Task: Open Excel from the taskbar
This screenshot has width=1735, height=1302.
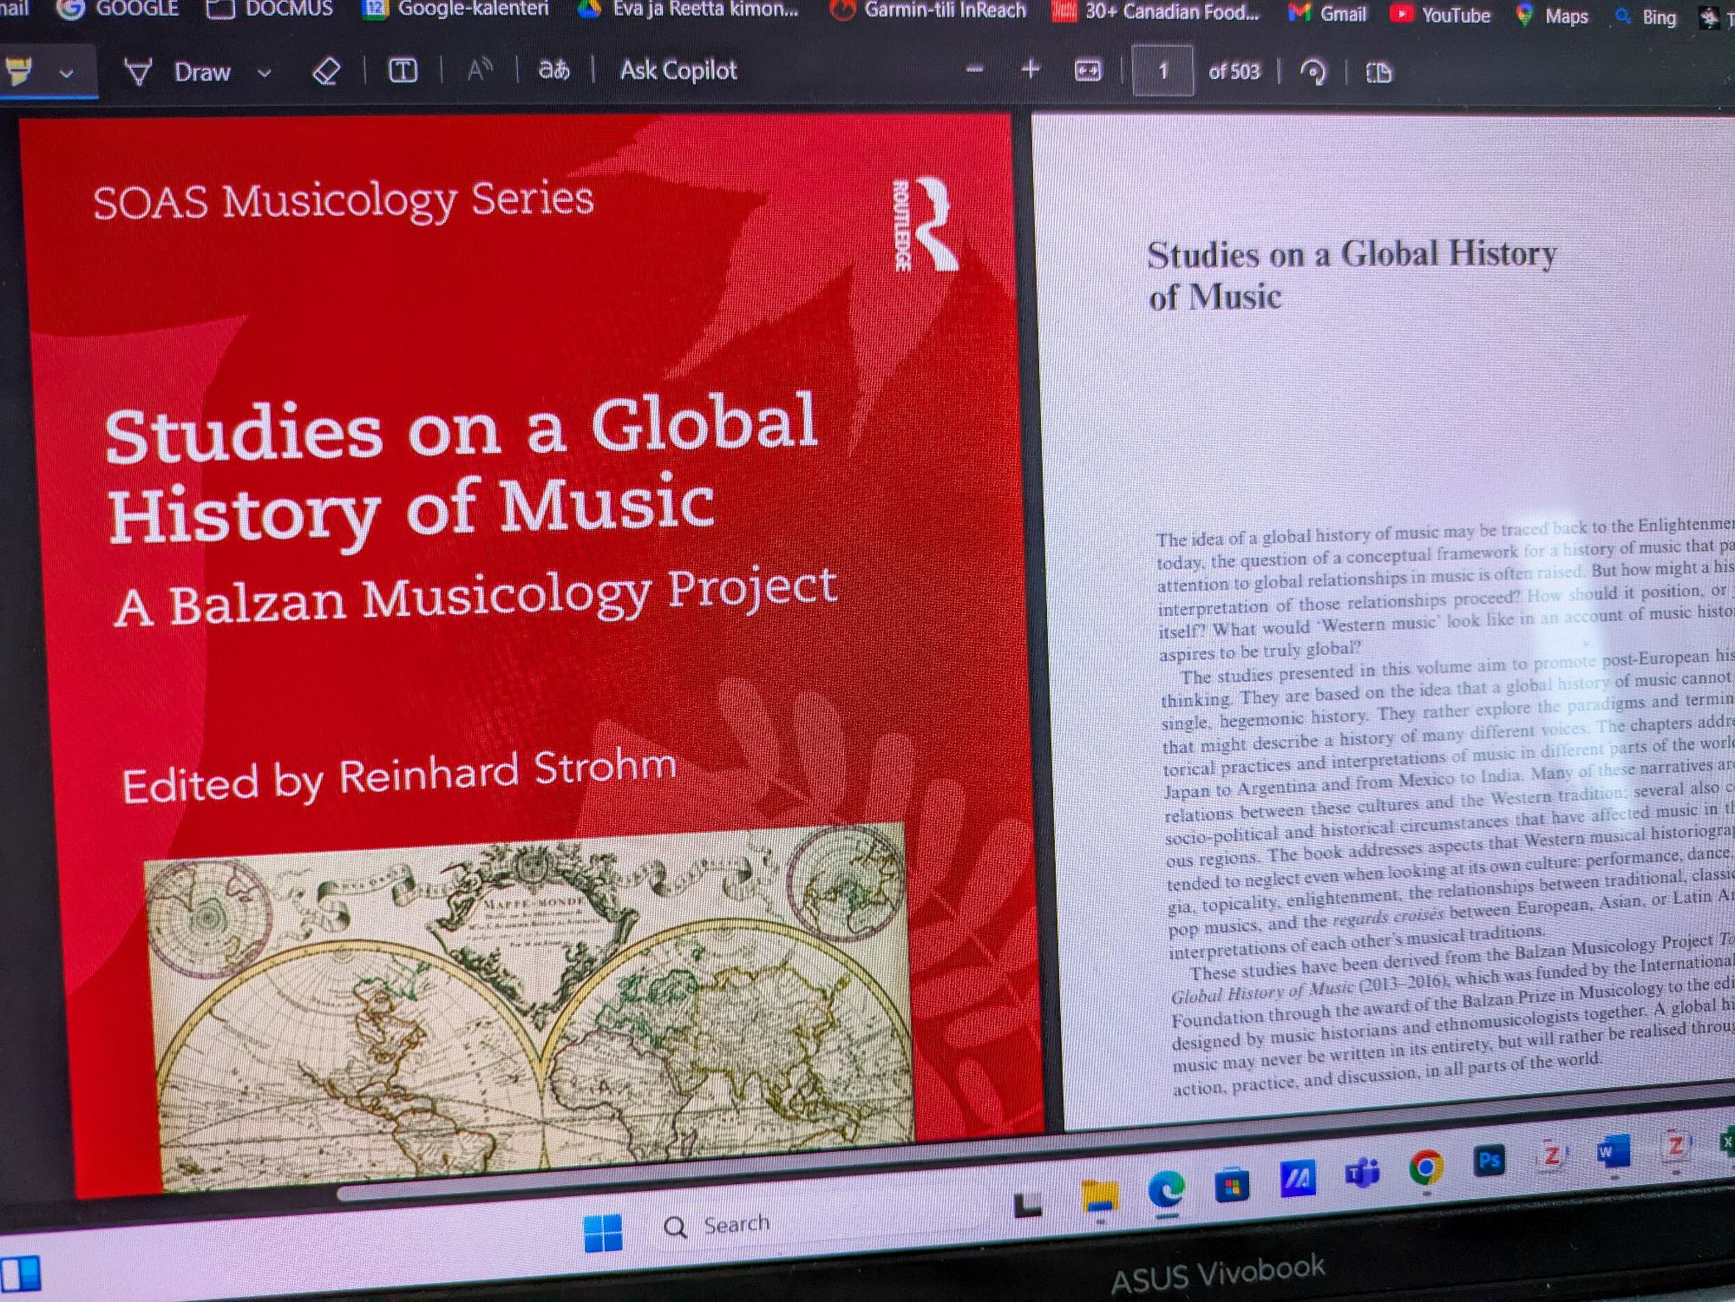Action: pyautogui.click(x=1728, y=1142)
